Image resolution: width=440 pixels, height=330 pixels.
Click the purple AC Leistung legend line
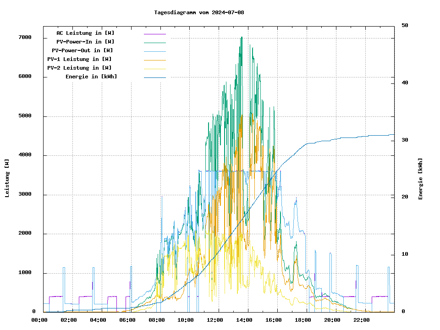(x=154, y=33)
